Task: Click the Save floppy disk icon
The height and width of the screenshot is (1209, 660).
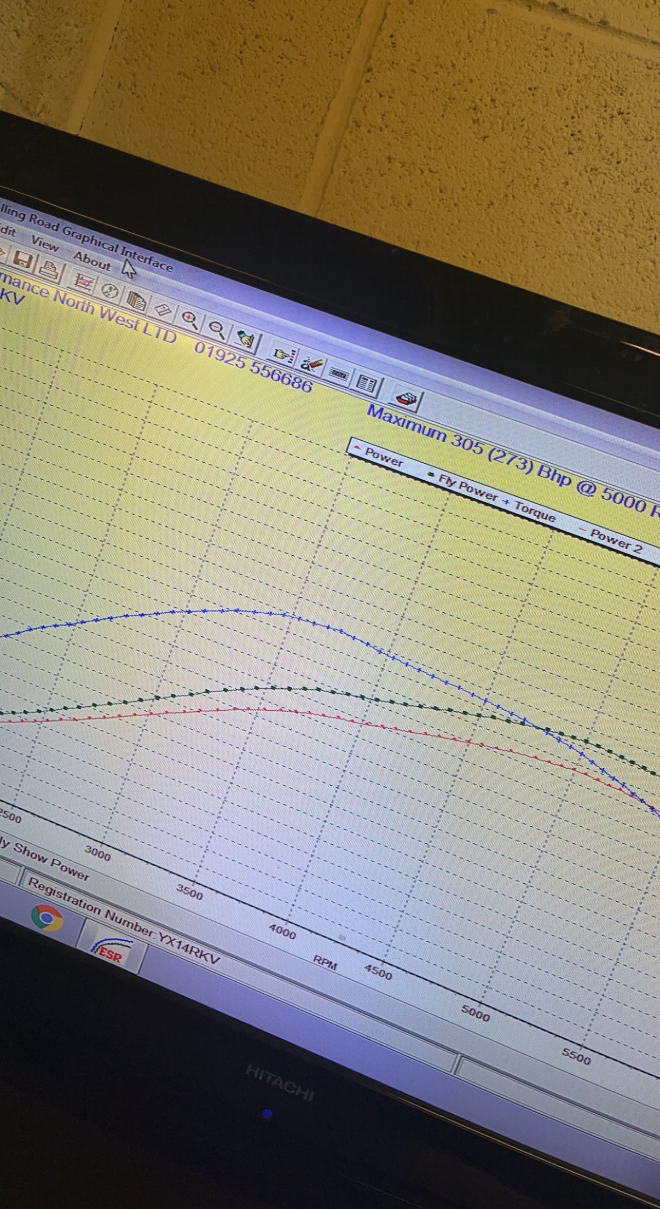Action: 24,260
